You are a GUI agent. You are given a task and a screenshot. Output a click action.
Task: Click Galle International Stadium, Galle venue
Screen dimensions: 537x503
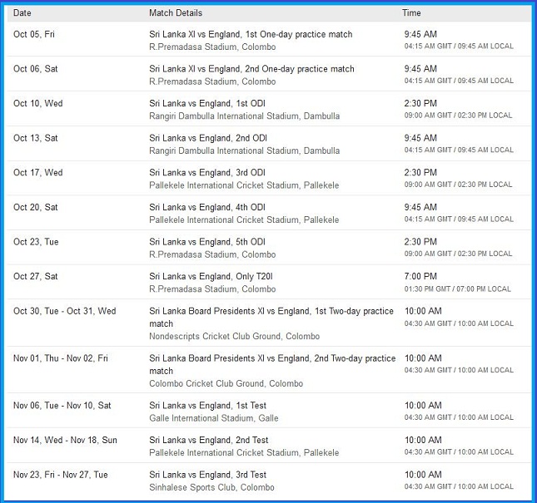tap(214, 418)
